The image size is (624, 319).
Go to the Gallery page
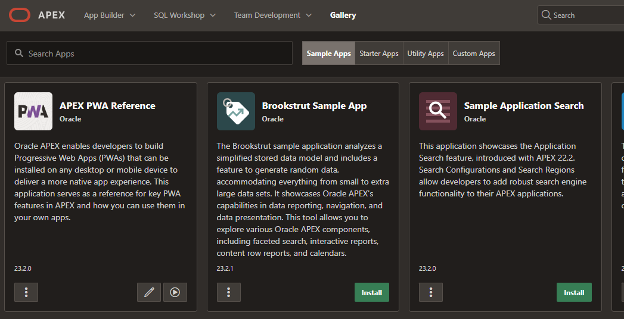click(x=343, y=15)
